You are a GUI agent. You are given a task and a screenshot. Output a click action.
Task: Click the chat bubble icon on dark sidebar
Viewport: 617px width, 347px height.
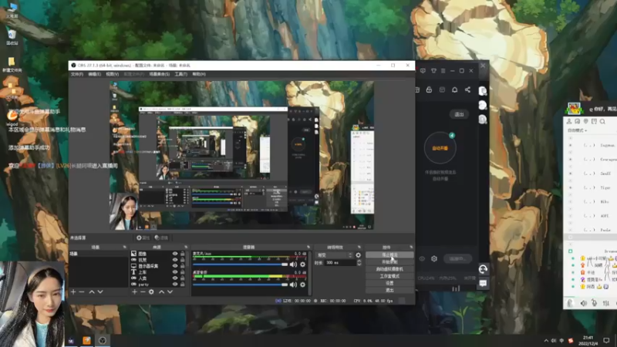(483, 283)
